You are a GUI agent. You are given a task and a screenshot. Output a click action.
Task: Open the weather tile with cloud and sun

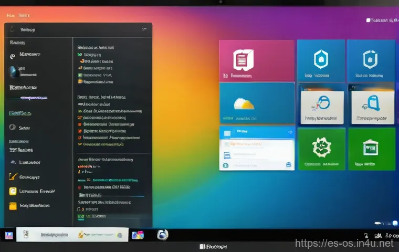point(257,103)
